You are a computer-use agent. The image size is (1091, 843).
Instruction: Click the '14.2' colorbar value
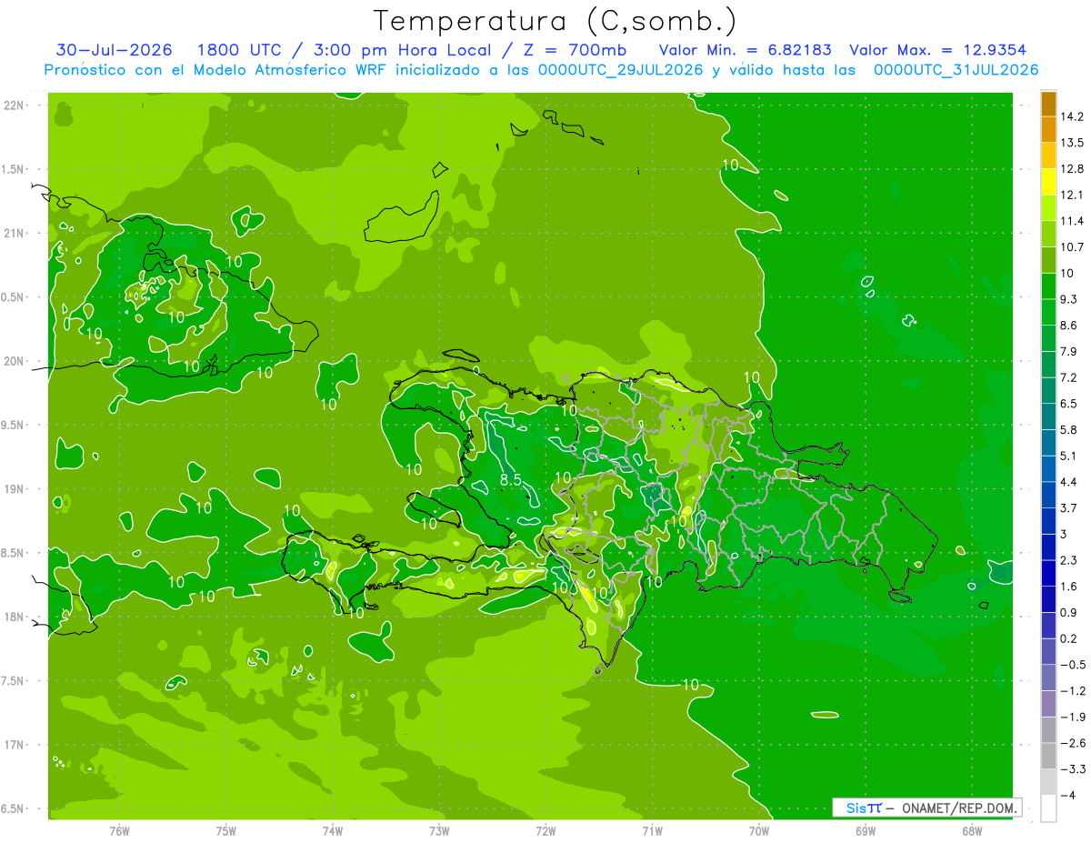[x=1072, y=116]
